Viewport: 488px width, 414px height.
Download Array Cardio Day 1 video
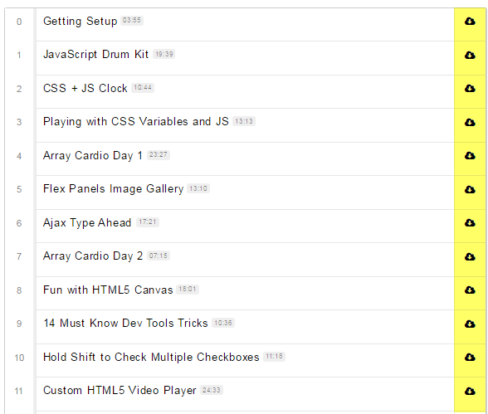[470, 155]
